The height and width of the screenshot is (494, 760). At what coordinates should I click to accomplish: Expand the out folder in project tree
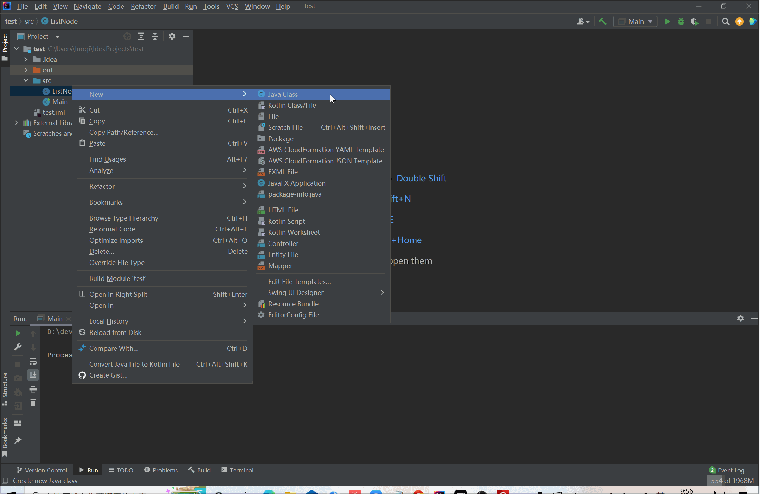click(26, 70)
